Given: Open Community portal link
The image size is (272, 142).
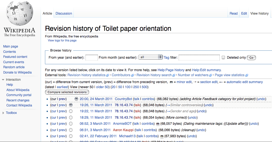Looking at the screenshot, I should (x=19, y=95).
